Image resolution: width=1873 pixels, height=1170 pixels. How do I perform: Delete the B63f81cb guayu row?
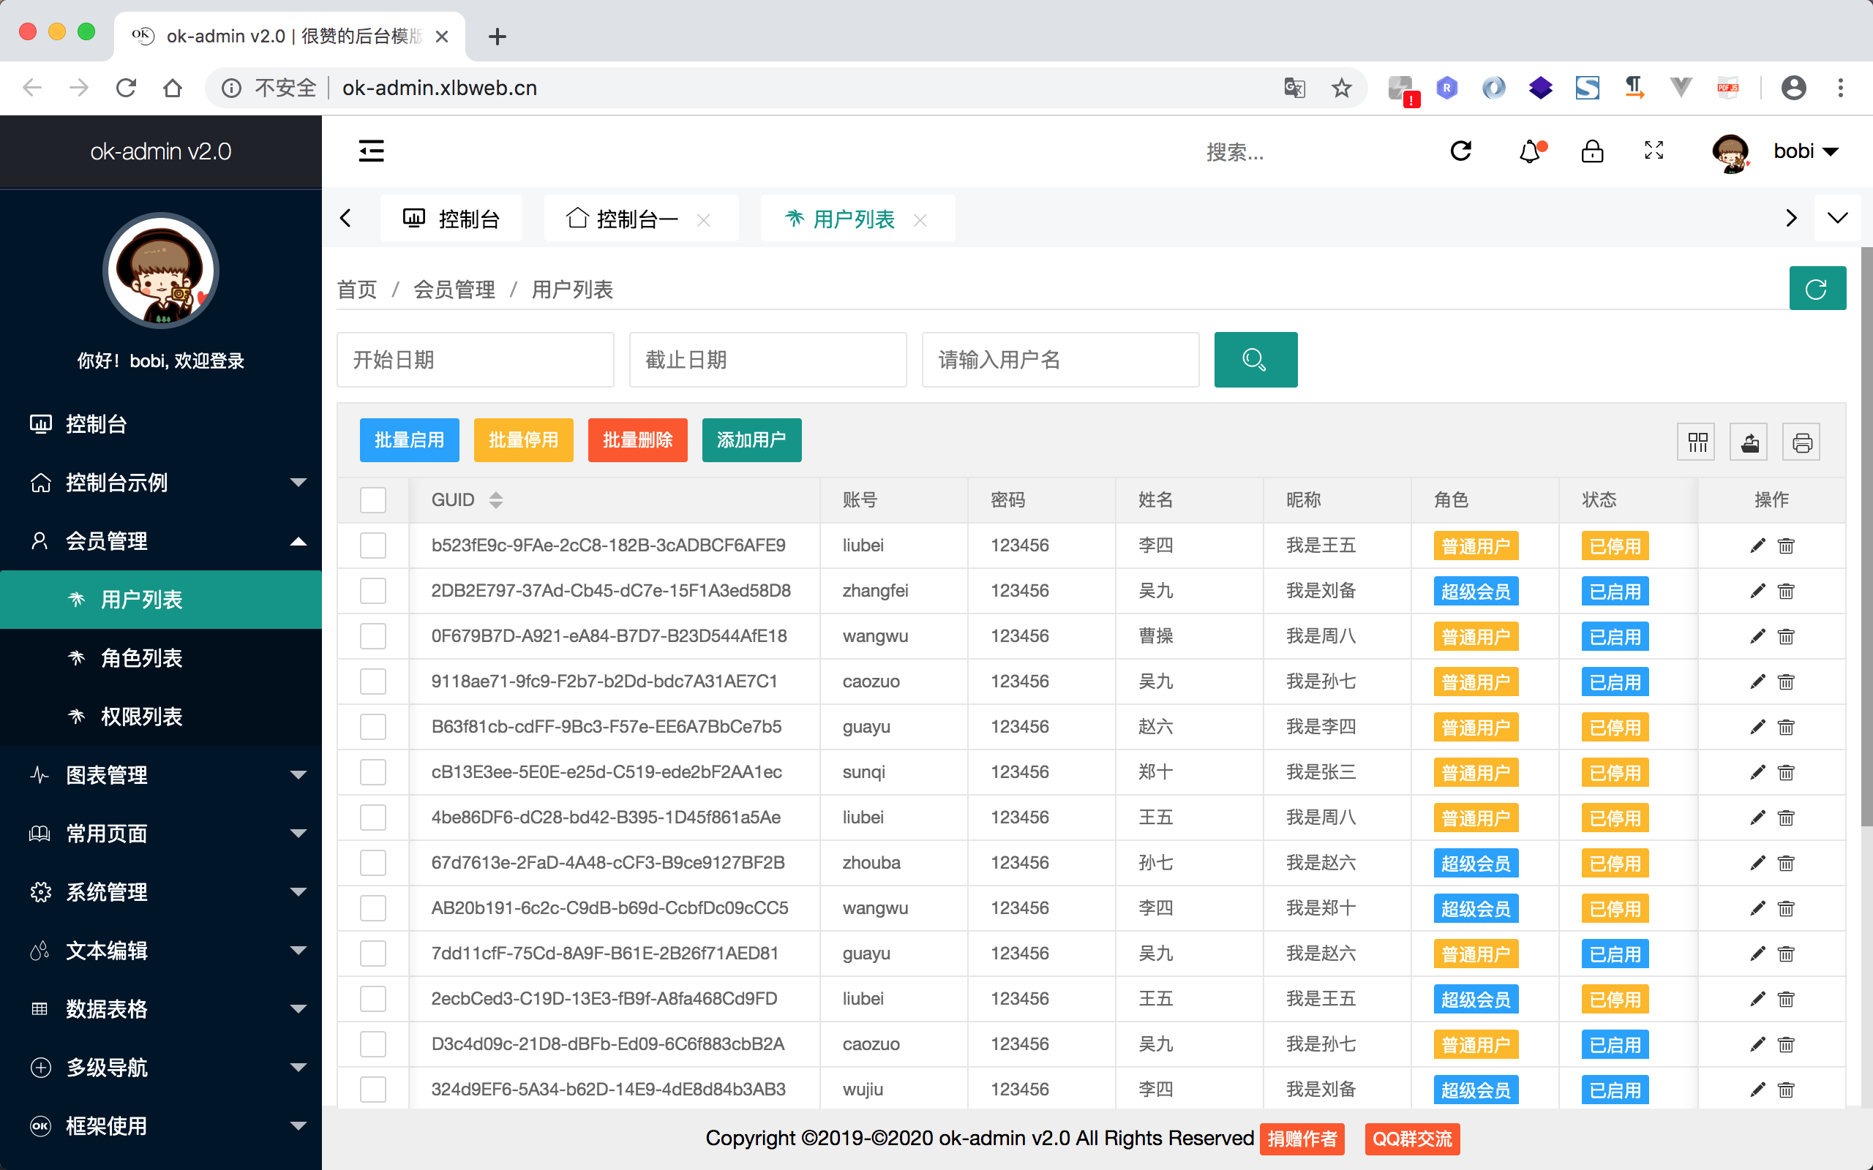click(1787, 727)
